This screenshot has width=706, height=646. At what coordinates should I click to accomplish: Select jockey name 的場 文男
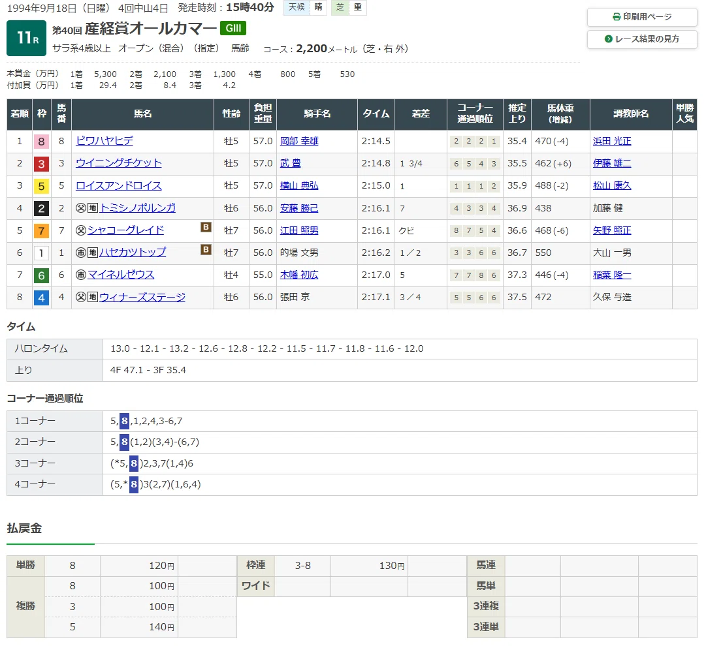click(299, 253)
